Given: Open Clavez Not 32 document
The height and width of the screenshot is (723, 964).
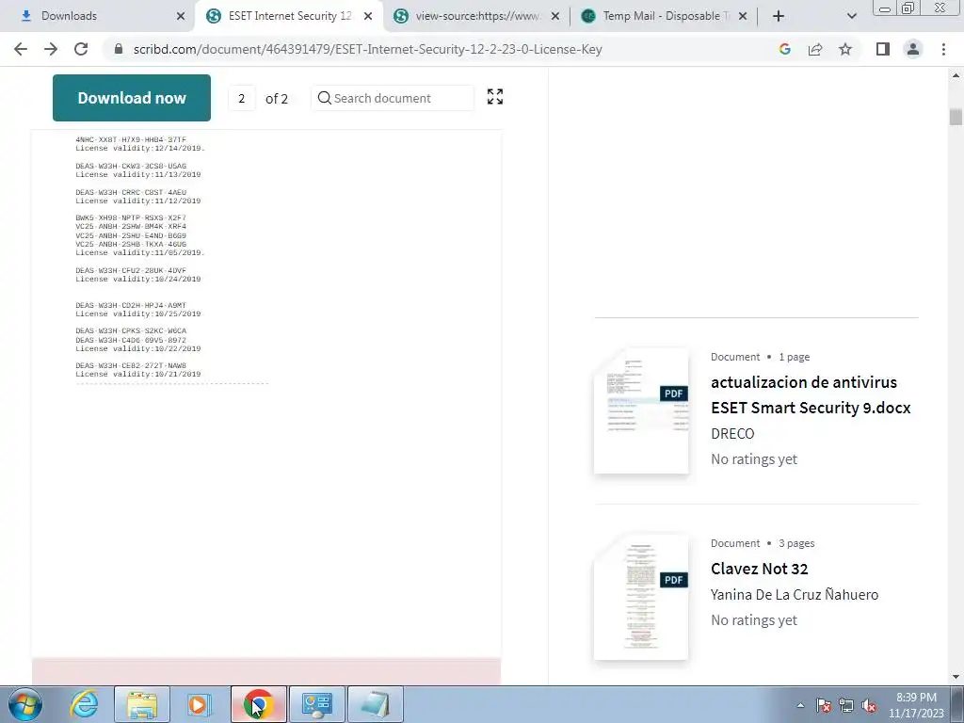Looking at the screenshot, I should (x=760, y=569).
